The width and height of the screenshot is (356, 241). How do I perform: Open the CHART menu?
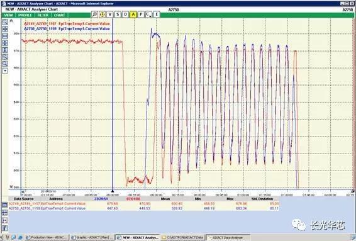[60, 15]
